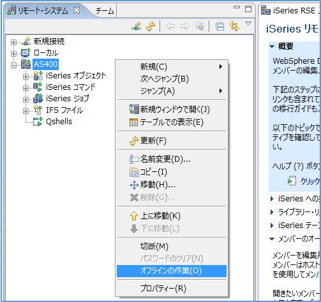The width and height of the screenshot is (321, 302).
Task: Click the rename icon beside 名前変更
Action: (134, 159)
